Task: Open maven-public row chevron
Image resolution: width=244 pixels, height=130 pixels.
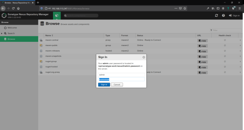Action: (x=240, y=45)
